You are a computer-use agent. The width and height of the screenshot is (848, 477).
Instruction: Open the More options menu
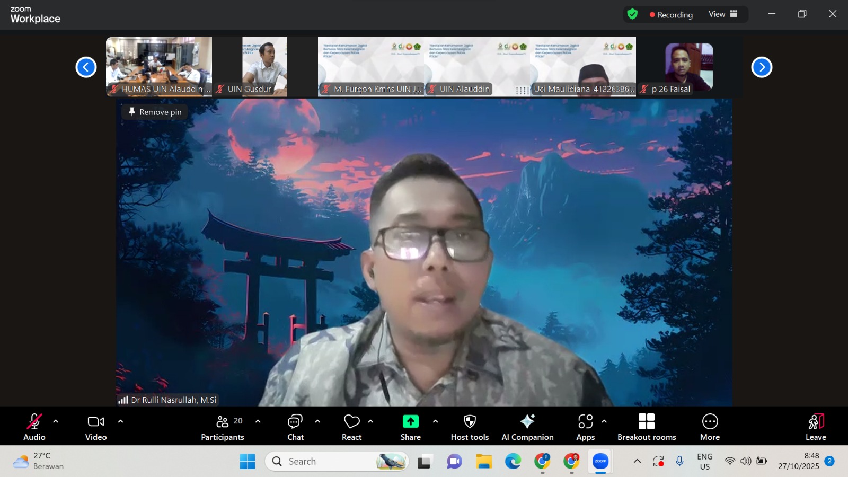[x=710, y=427]
